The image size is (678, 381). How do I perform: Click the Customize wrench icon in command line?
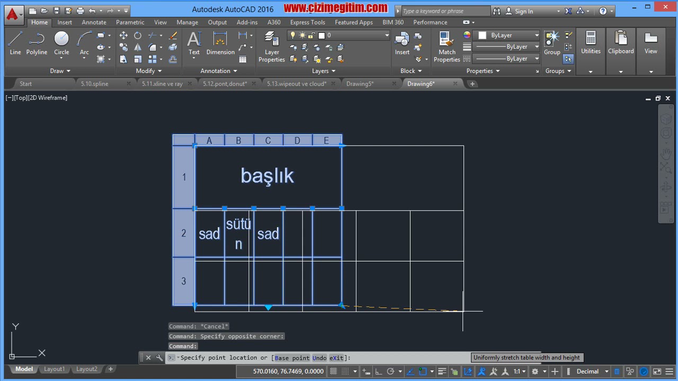(x=159, y=358)
